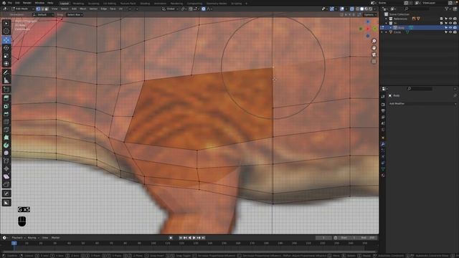This screenshot has height=258, width=459.
Task: Select the Rip Region tool
Action: point(6,185)
